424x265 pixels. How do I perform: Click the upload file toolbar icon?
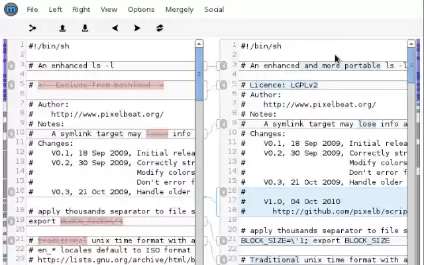tap(62, 28)
